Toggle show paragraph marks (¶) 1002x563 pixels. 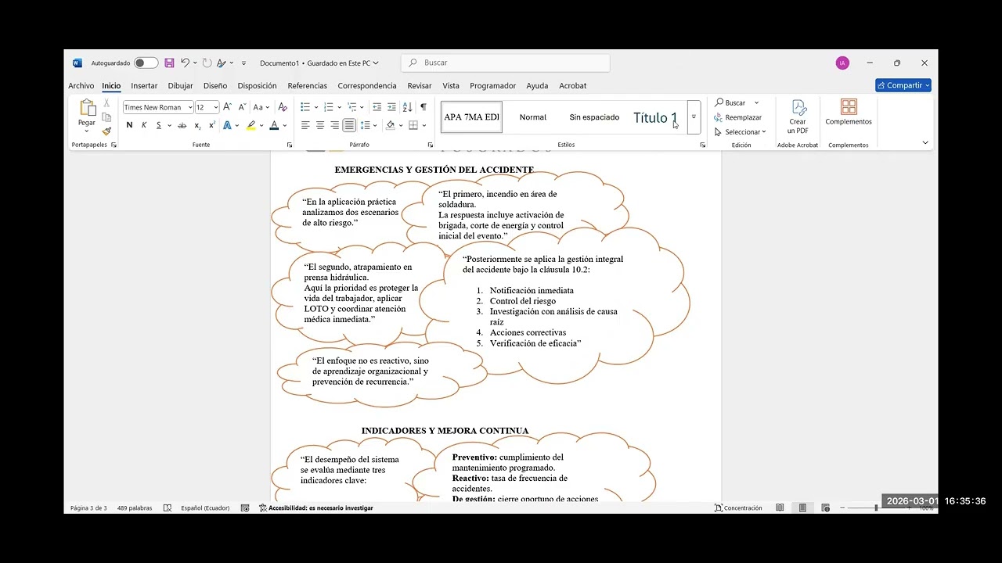(x=424, y=107)
